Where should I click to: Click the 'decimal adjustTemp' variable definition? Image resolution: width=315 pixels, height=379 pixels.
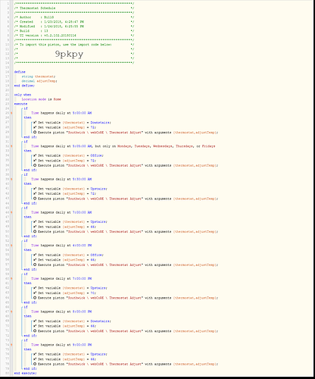pyautogui.click(x=39, y=81)
